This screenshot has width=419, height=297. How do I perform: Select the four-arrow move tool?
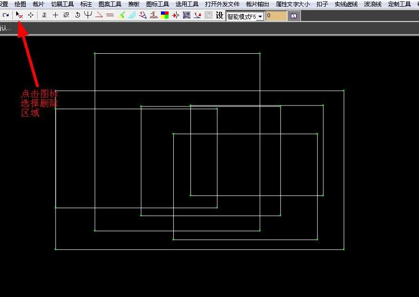tap(31, 15)
